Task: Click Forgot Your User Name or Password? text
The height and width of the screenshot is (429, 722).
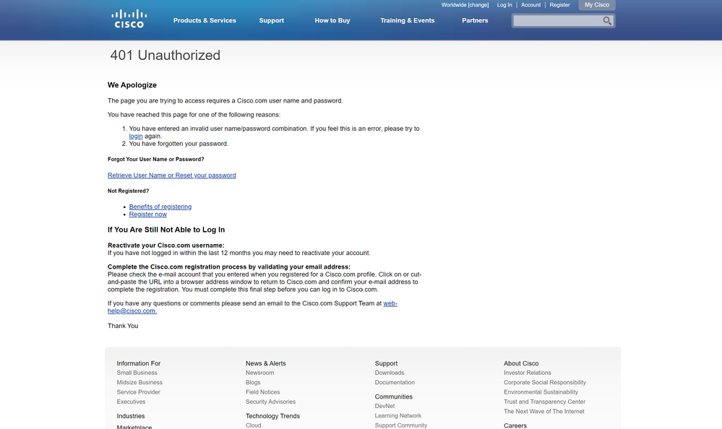Action: [x=155, y=160]
